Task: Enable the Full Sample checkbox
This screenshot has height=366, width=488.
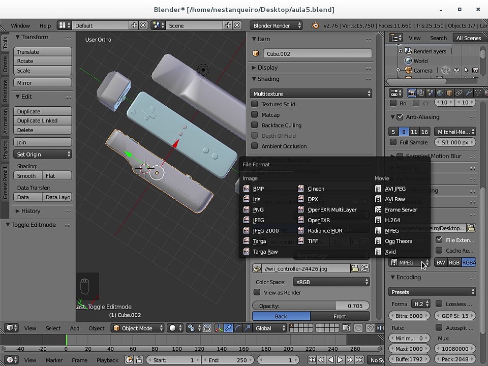Action: [393, 142]
